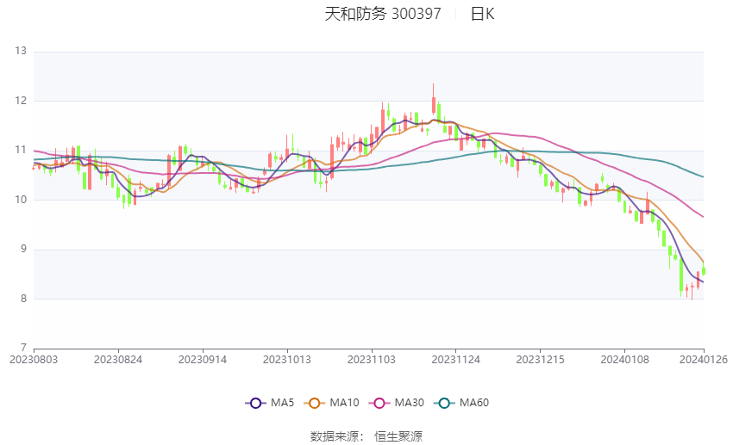Click the 日K label
733x445 pixels.
482,14
